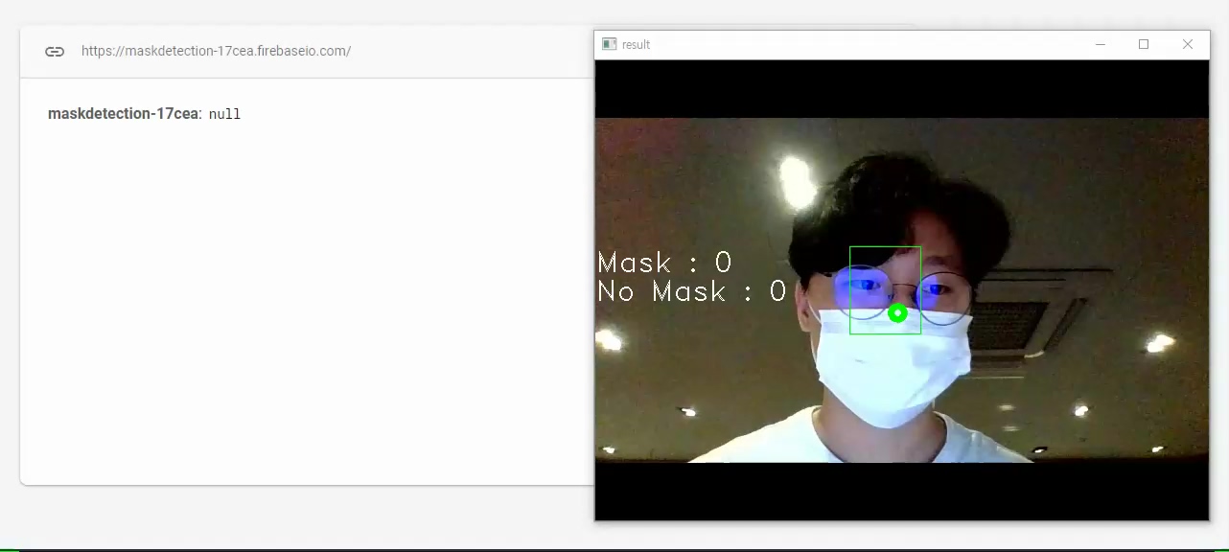Open the maskdetection-17cea.firebaseio.com URL
This screenshot has height=552, width=1229.
pos(216,51)
